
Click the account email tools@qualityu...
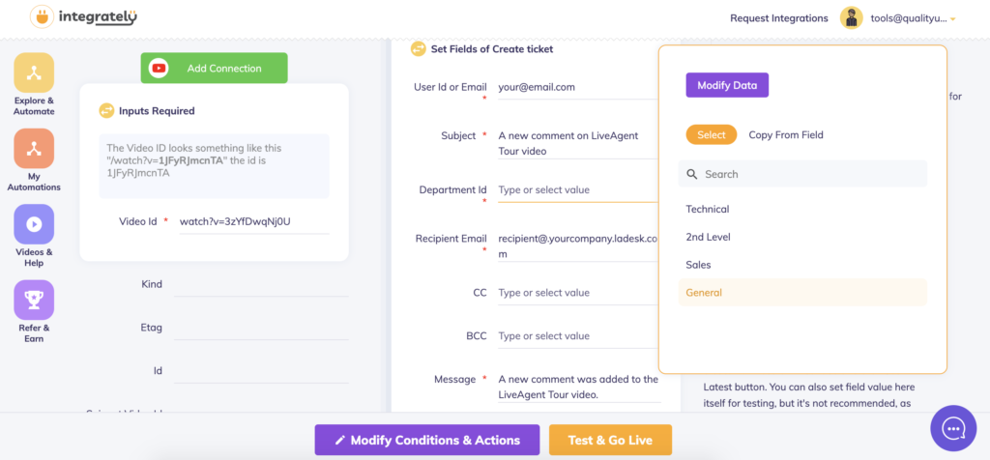click(909, 18)
